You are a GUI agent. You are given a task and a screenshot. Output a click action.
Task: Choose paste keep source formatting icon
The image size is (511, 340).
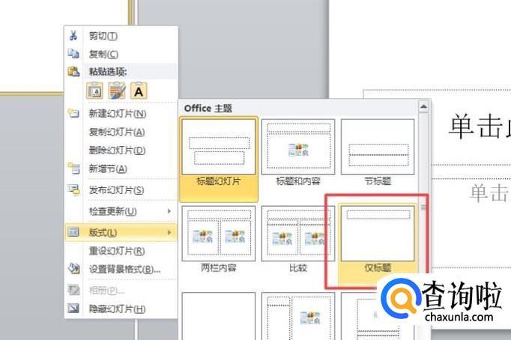(117, 91)
